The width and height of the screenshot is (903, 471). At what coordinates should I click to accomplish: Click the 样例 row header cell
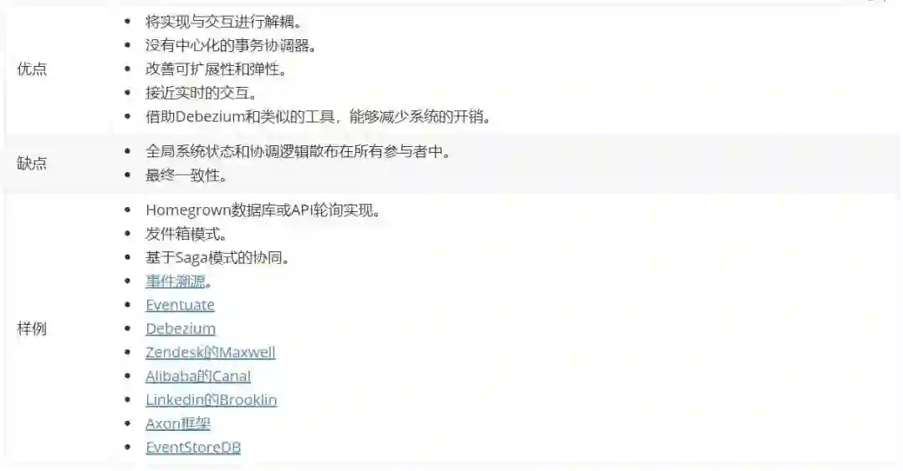pyautogui.click(x=58, y=328)
